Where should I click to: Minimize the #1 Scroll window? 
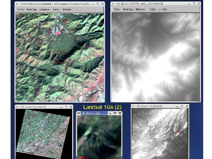click(x=61, y=107)
